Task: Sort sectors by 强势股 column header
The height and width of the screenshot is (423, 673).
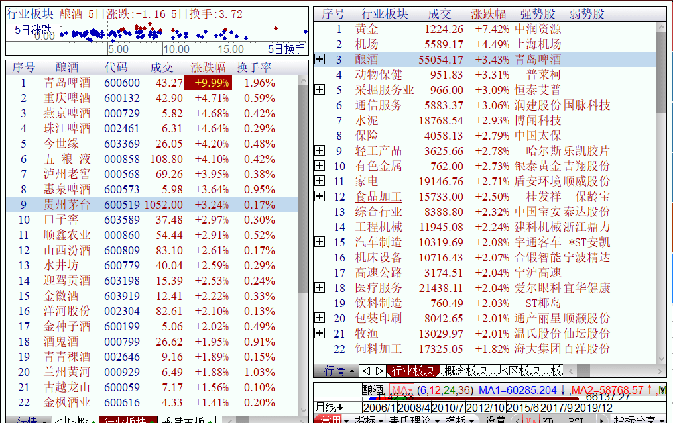Action: point(538,14)
